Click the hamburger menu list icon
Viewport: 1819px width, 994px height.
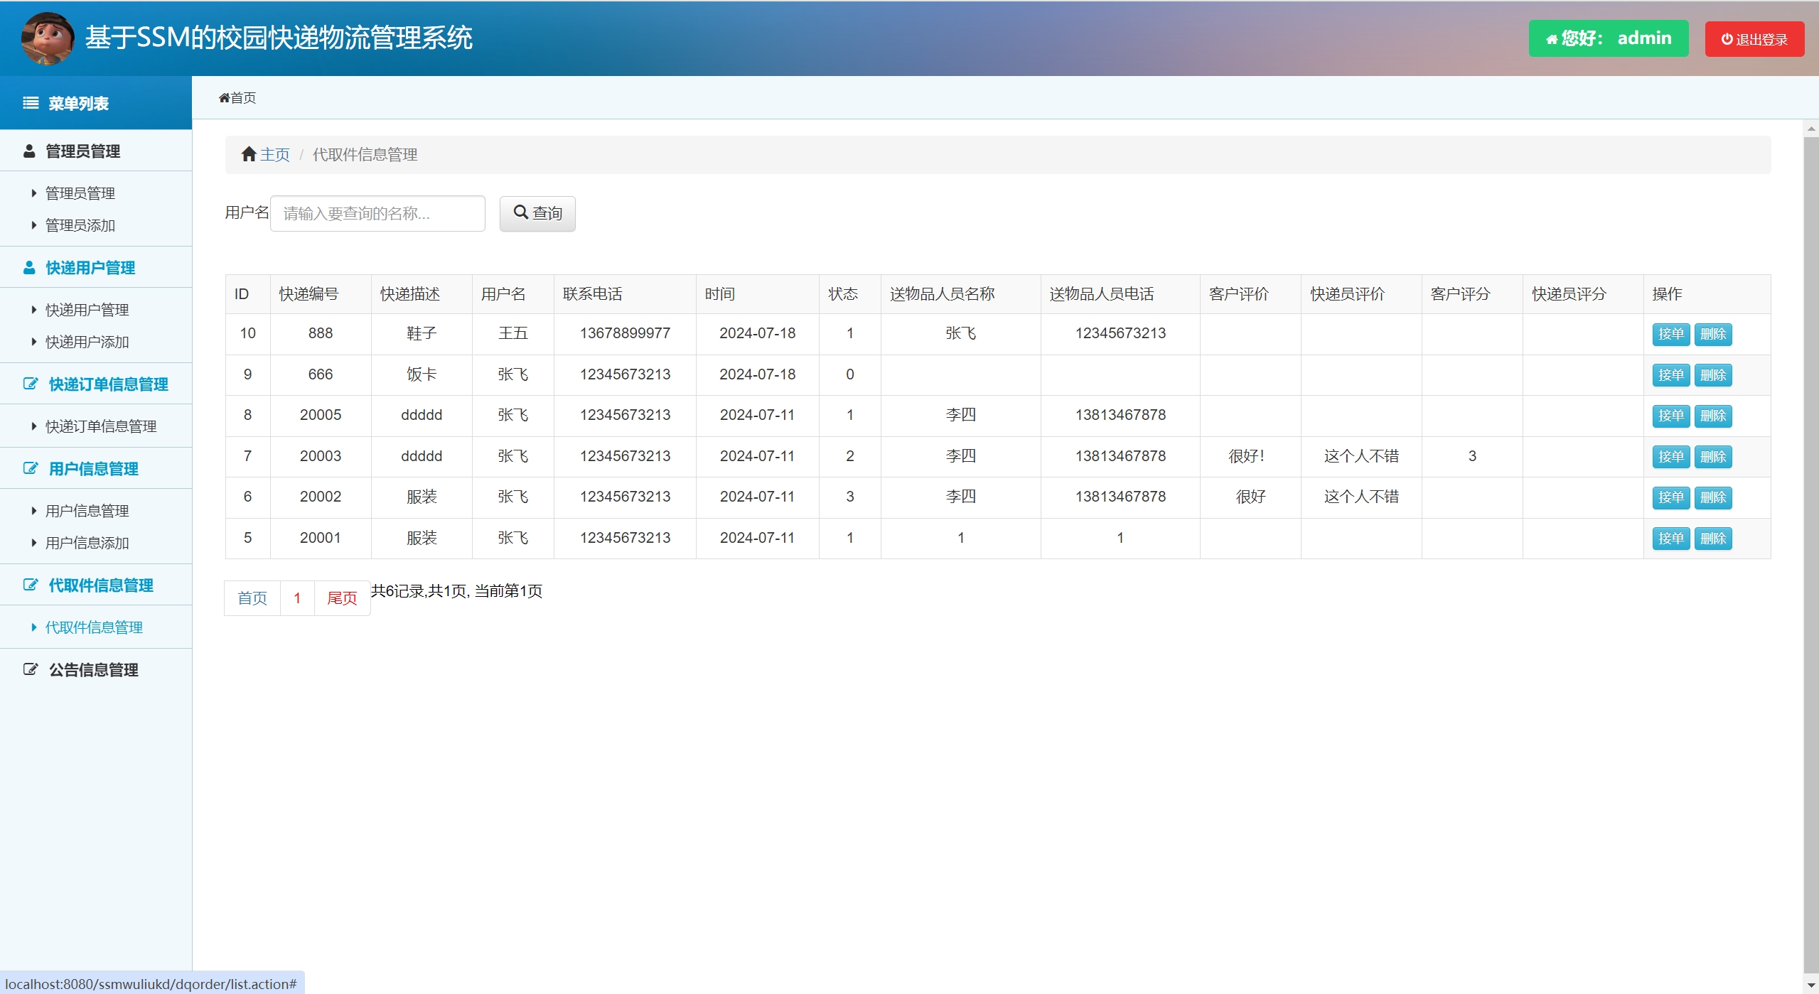(31, 104)
